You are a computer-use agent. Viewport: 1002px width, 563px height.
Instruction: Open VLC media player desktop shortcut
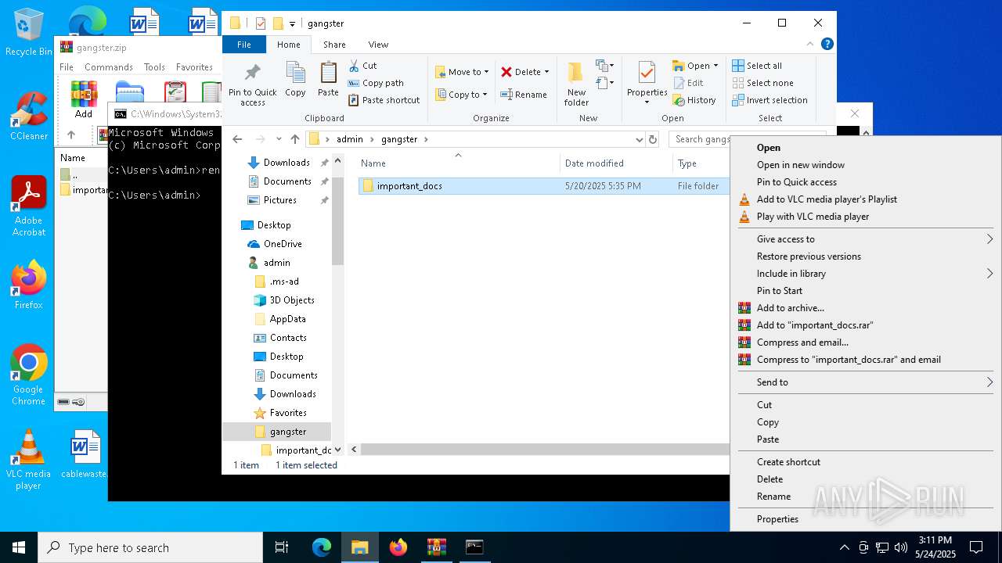point(28,460)
